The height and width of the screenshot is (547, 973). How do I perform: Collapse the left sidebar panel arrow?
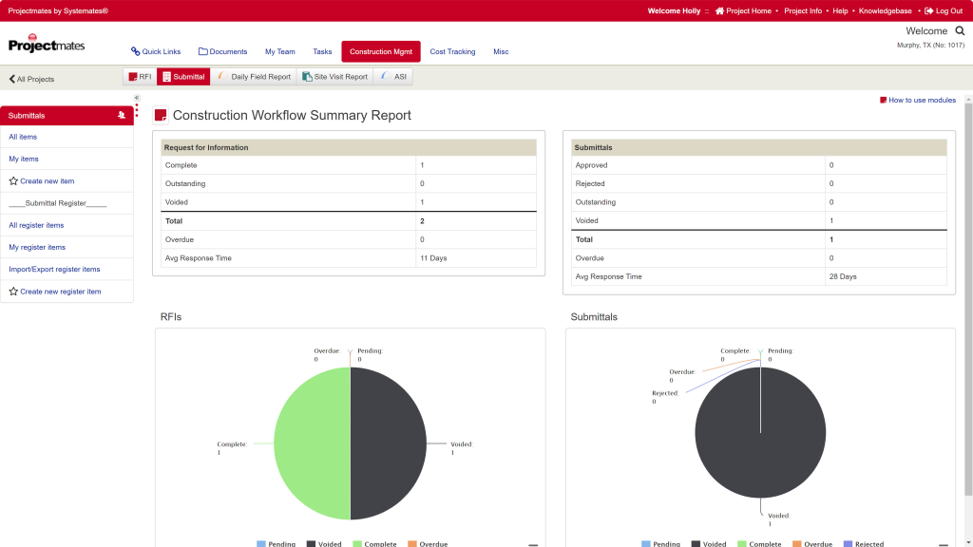(137, 98)
